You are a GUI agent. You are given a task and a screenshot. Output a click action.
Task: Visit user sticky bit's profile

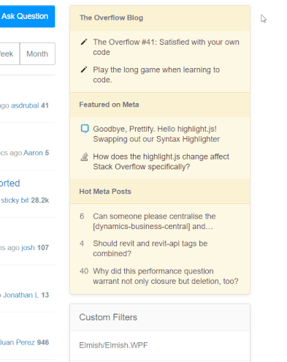pyautogui.click(x=15, y=200)
